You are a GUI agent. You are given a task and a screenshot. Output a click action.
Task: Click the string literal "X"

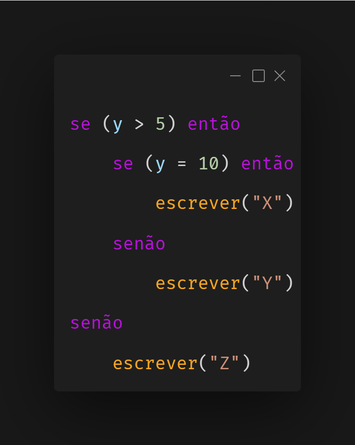click(x=267, y=204)
